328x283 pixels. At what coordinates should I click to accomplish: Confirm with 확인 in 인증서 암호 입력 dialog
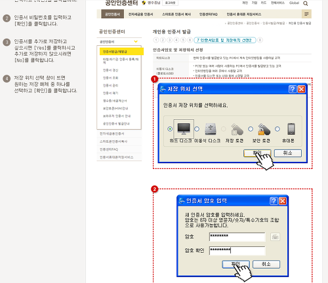point(236,264)
